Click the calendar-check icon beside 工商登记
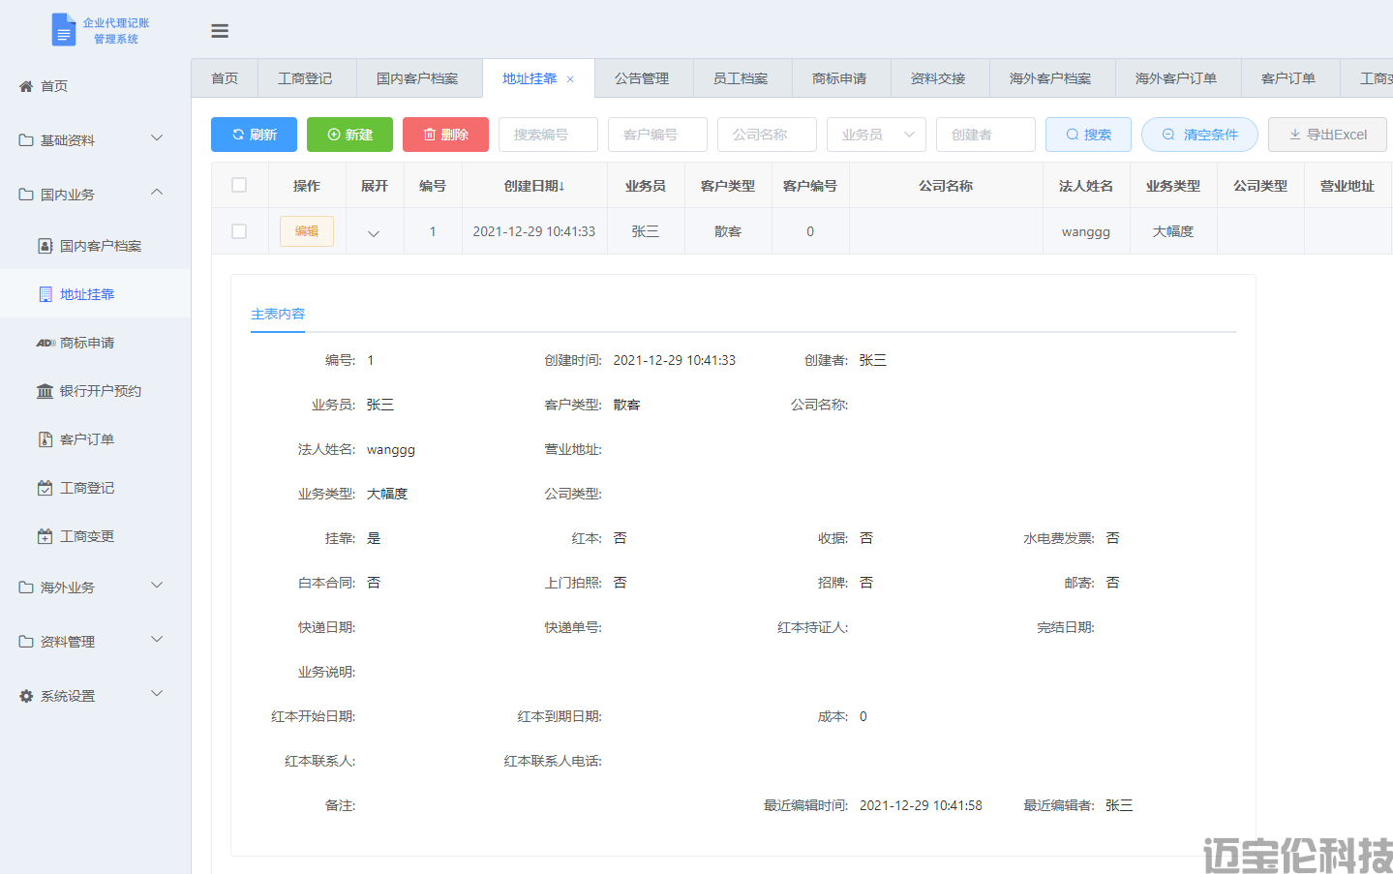The height and width of the screenshot is (874, 1393). tap(45, 488)
